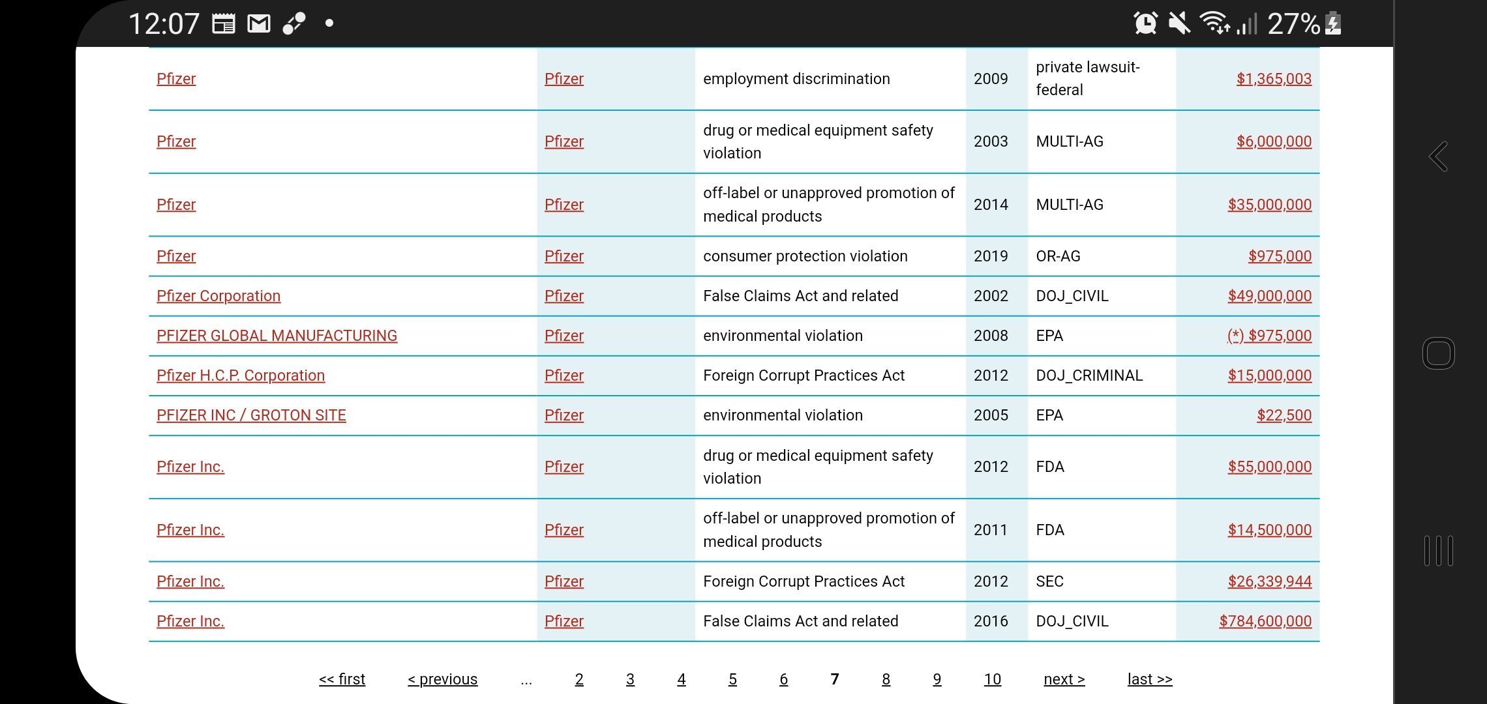Jump to the last results page

[1150, 679]
